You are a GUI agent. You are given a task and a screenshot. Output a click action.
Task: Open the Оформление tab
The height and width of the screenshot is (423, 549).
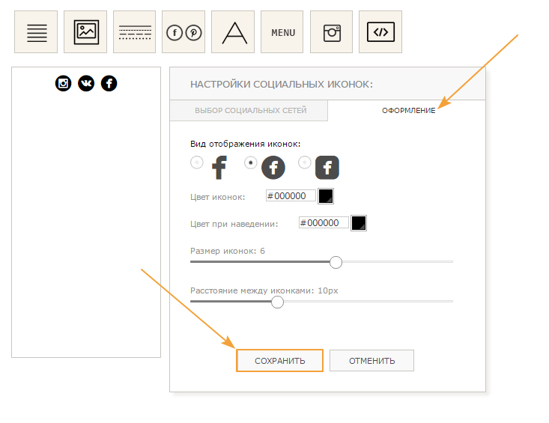pos(408,111)
